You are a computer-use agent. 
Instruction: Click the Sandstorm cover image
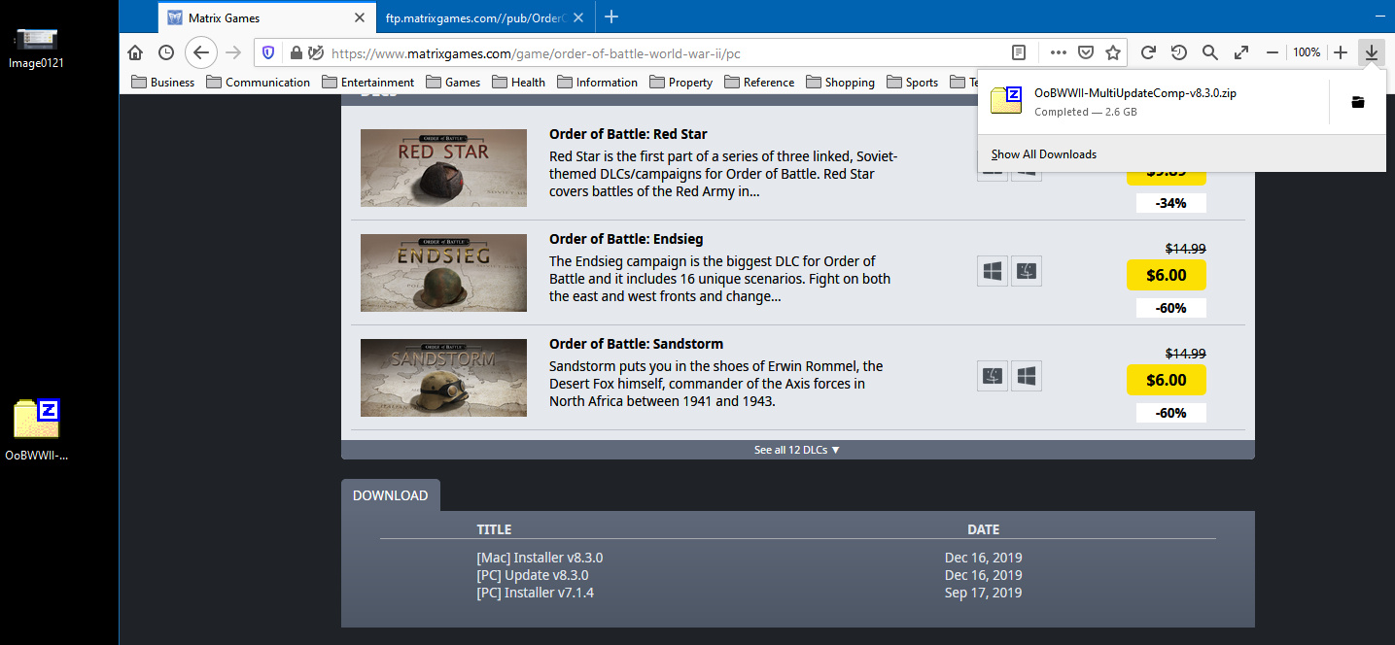443,378
